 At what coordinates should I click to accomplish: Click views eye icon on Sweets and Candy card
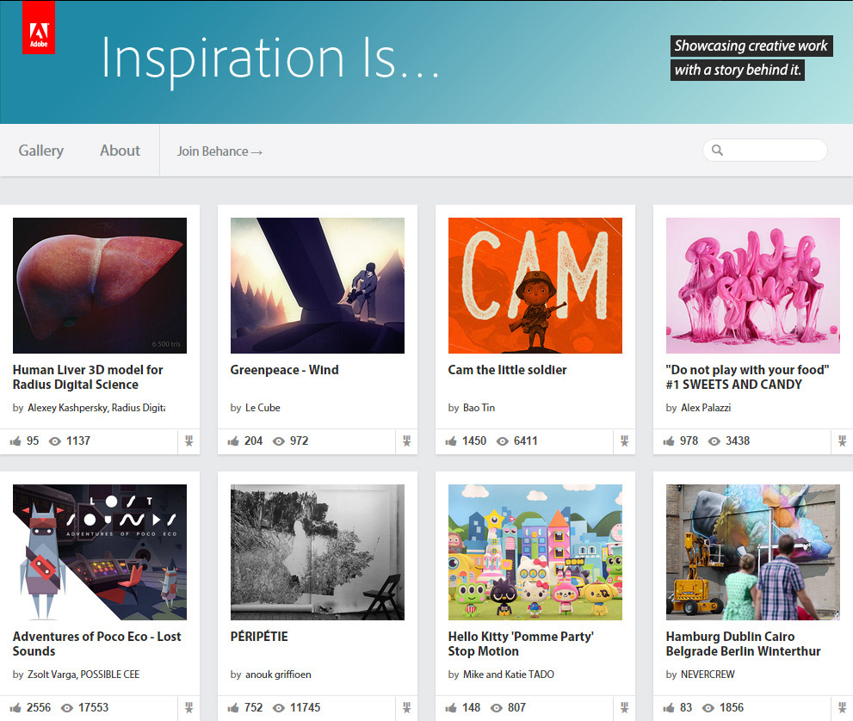[714, 441]
